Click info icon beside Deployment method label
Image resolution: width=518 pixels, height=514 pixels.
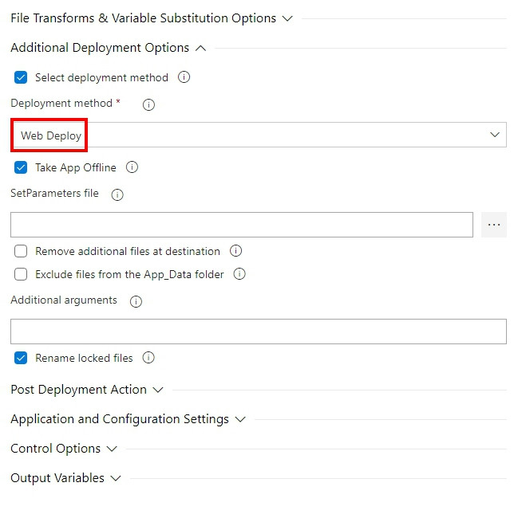click(148, 105)
